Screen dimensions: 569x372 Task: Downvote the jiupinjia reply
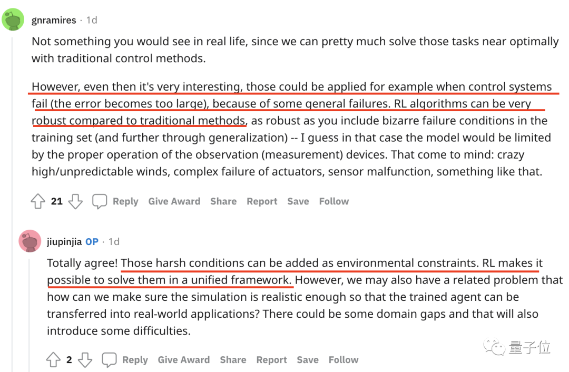pos(85,360)
